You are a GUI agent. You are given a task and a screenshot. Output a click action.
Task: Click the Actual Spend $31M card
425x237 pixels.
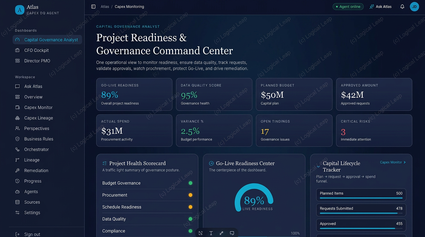(134, 131)
